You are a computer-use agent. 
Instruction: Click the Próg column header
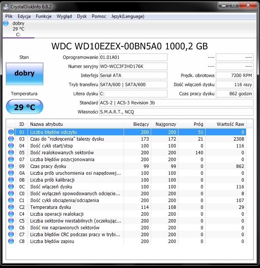click(192, 124)
